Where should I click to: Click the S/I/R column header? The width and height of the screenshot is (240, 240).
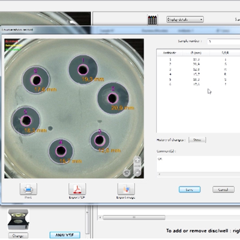click(x=225, y=53)
